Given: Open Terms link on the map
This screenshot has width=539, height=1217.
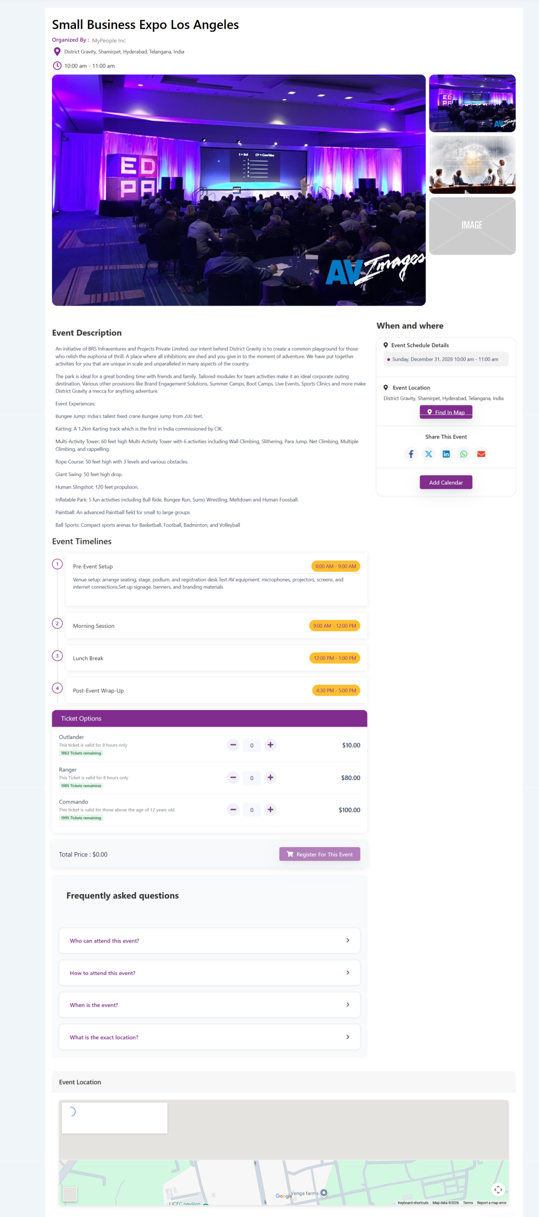Looking at the screenshot, I should point(468,1203).
